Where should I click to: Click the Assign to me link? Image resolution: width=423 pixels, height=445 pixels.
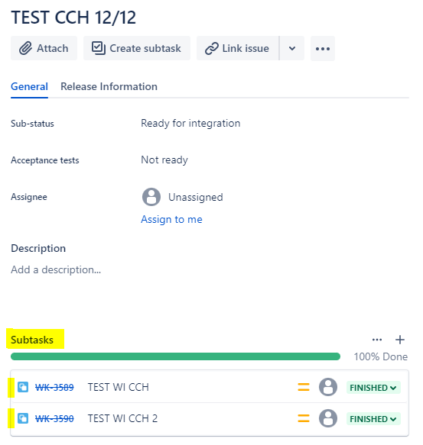click(171, 219)
